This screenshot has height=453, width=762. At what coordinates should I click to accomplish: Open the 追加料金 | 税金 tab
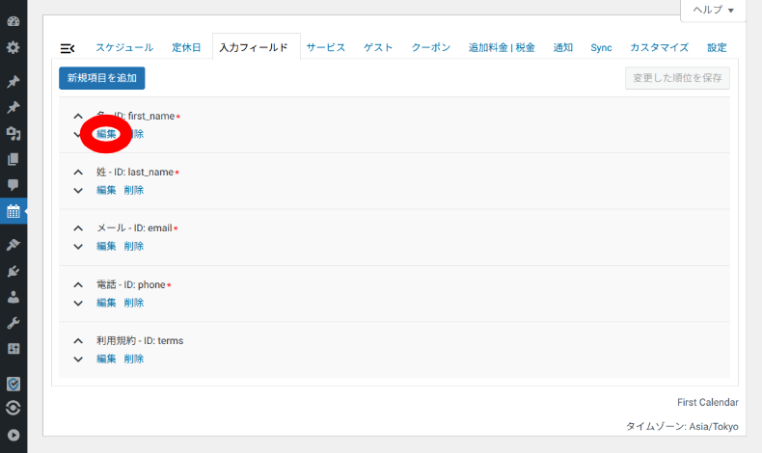coord(502,47)
